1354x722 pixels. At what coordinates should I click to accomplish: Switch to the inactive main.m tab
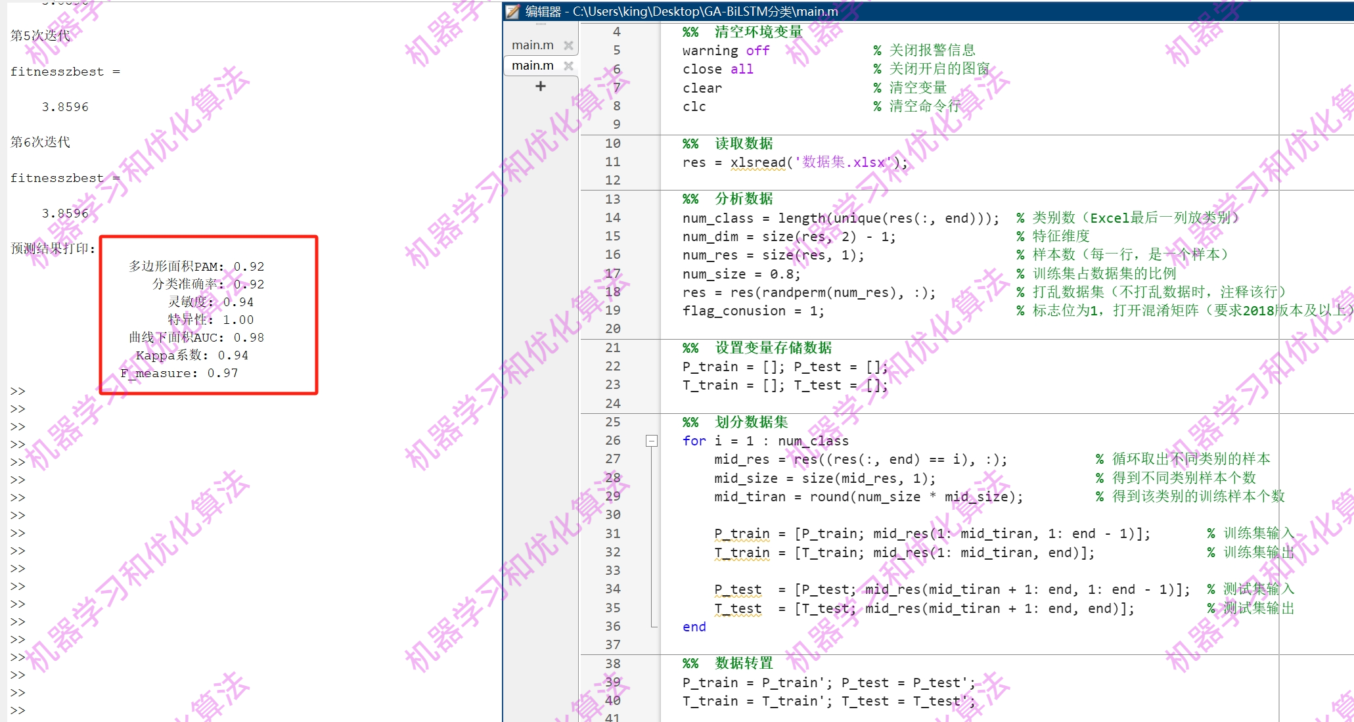[x=532, y=45]
